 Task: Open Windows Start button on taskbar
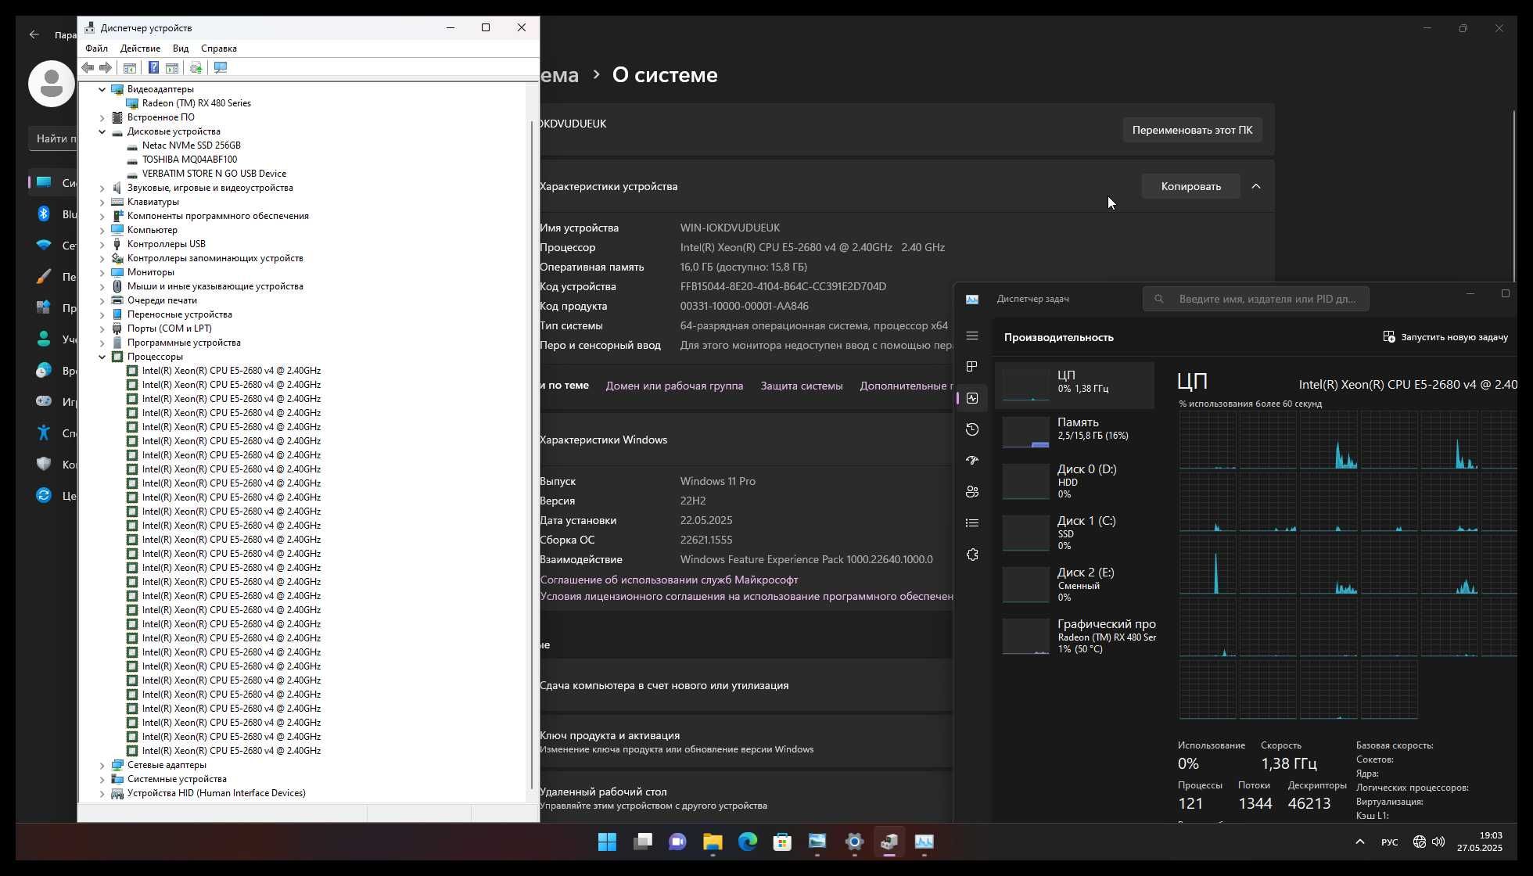(607, 842)
